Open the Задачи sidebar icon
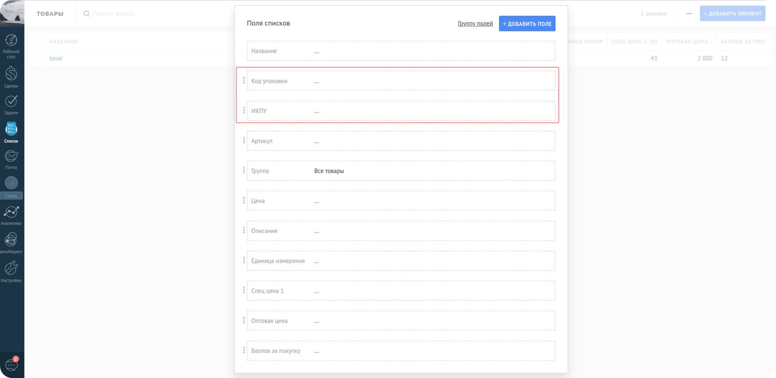Viewport: 776px width, 378px height. [11, 104]
